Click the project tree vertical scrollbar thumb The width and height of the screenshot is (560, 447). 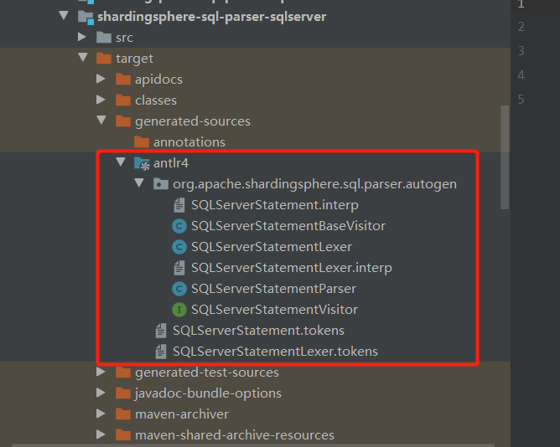pyautogui.click(x=505, y=157)
